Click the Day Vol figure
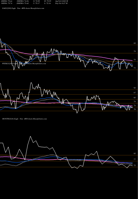The height and width of the screenshot is (199, 138). (61, 3)
